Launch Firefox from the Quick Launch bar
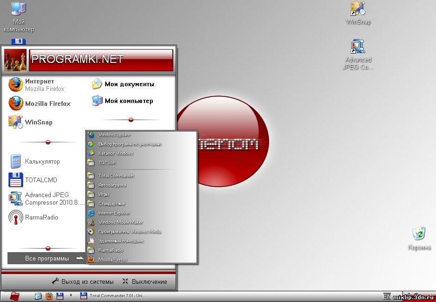Screen dimensions: 436x302 [x=49, y=296]
